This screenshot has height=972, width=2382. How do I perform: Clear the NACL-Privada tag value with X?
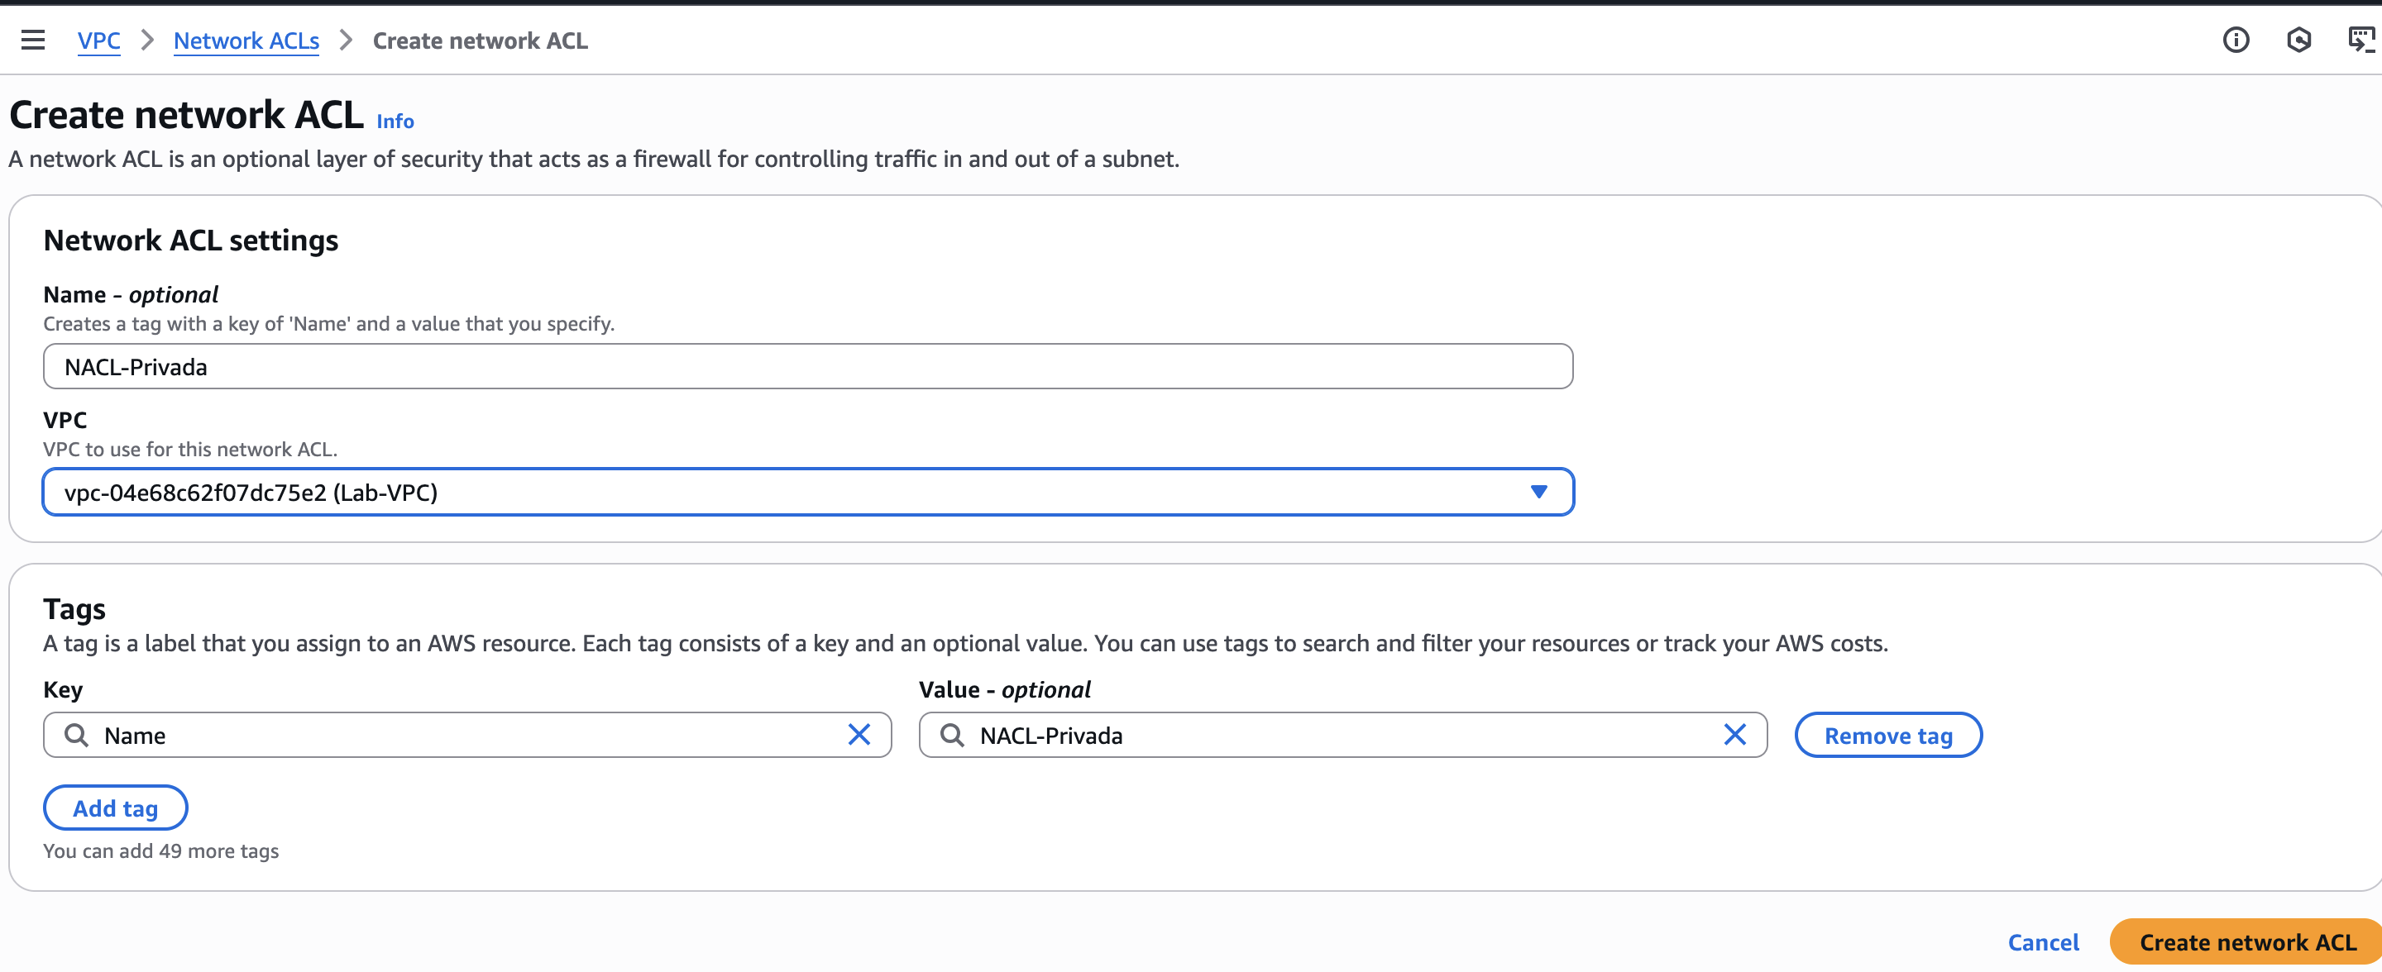1734,735
